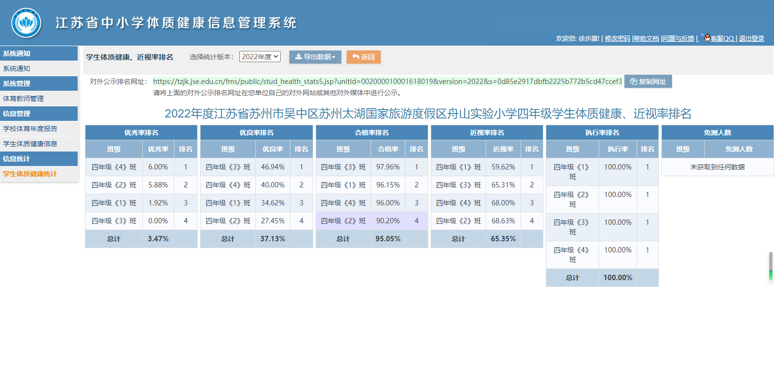Select 信息管理 sidebar header
The height and width of the screenshot is (367, 774).
tap(39, 114)
